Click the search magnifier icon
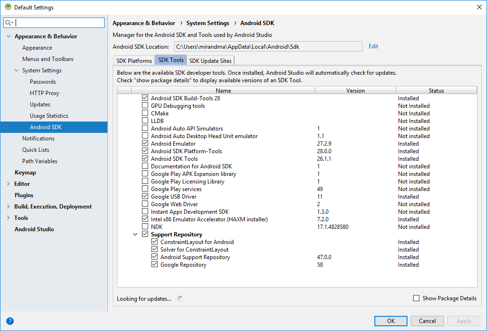 9,23
